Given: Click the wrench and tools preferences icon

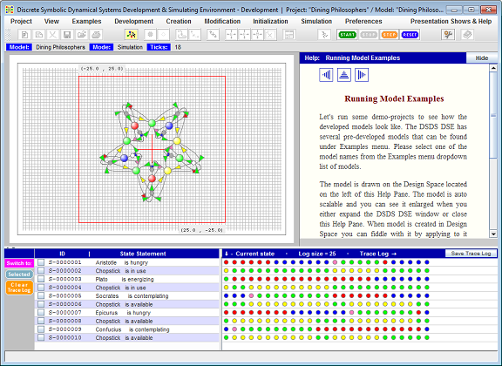Looking at the screenshot, I should (448, 35).
